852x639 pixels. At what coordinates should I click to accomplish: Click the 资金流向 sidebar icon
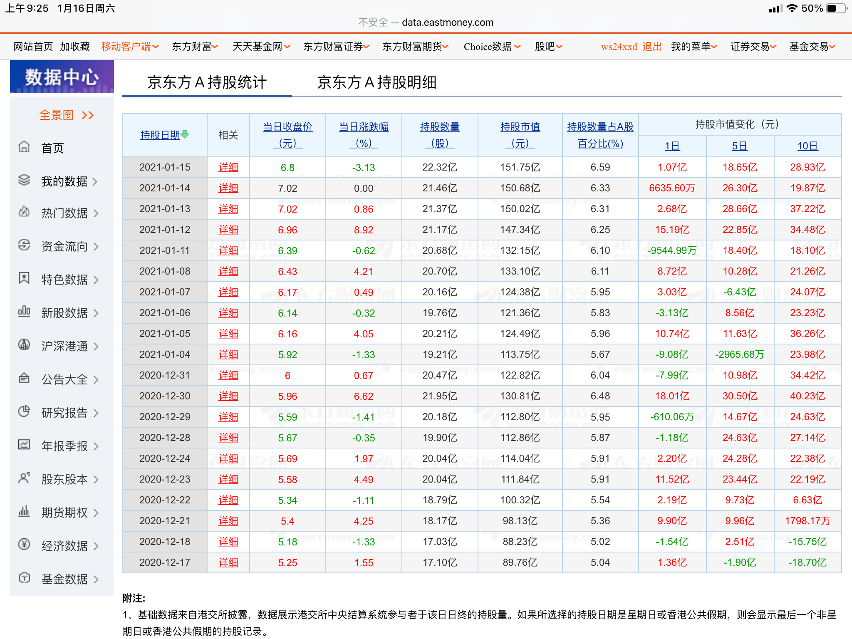[24, 245]
